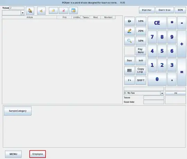Click the Imprimer button

(147, 10)
